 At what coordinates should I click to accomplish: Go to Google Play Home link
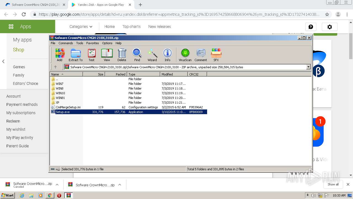109,27
